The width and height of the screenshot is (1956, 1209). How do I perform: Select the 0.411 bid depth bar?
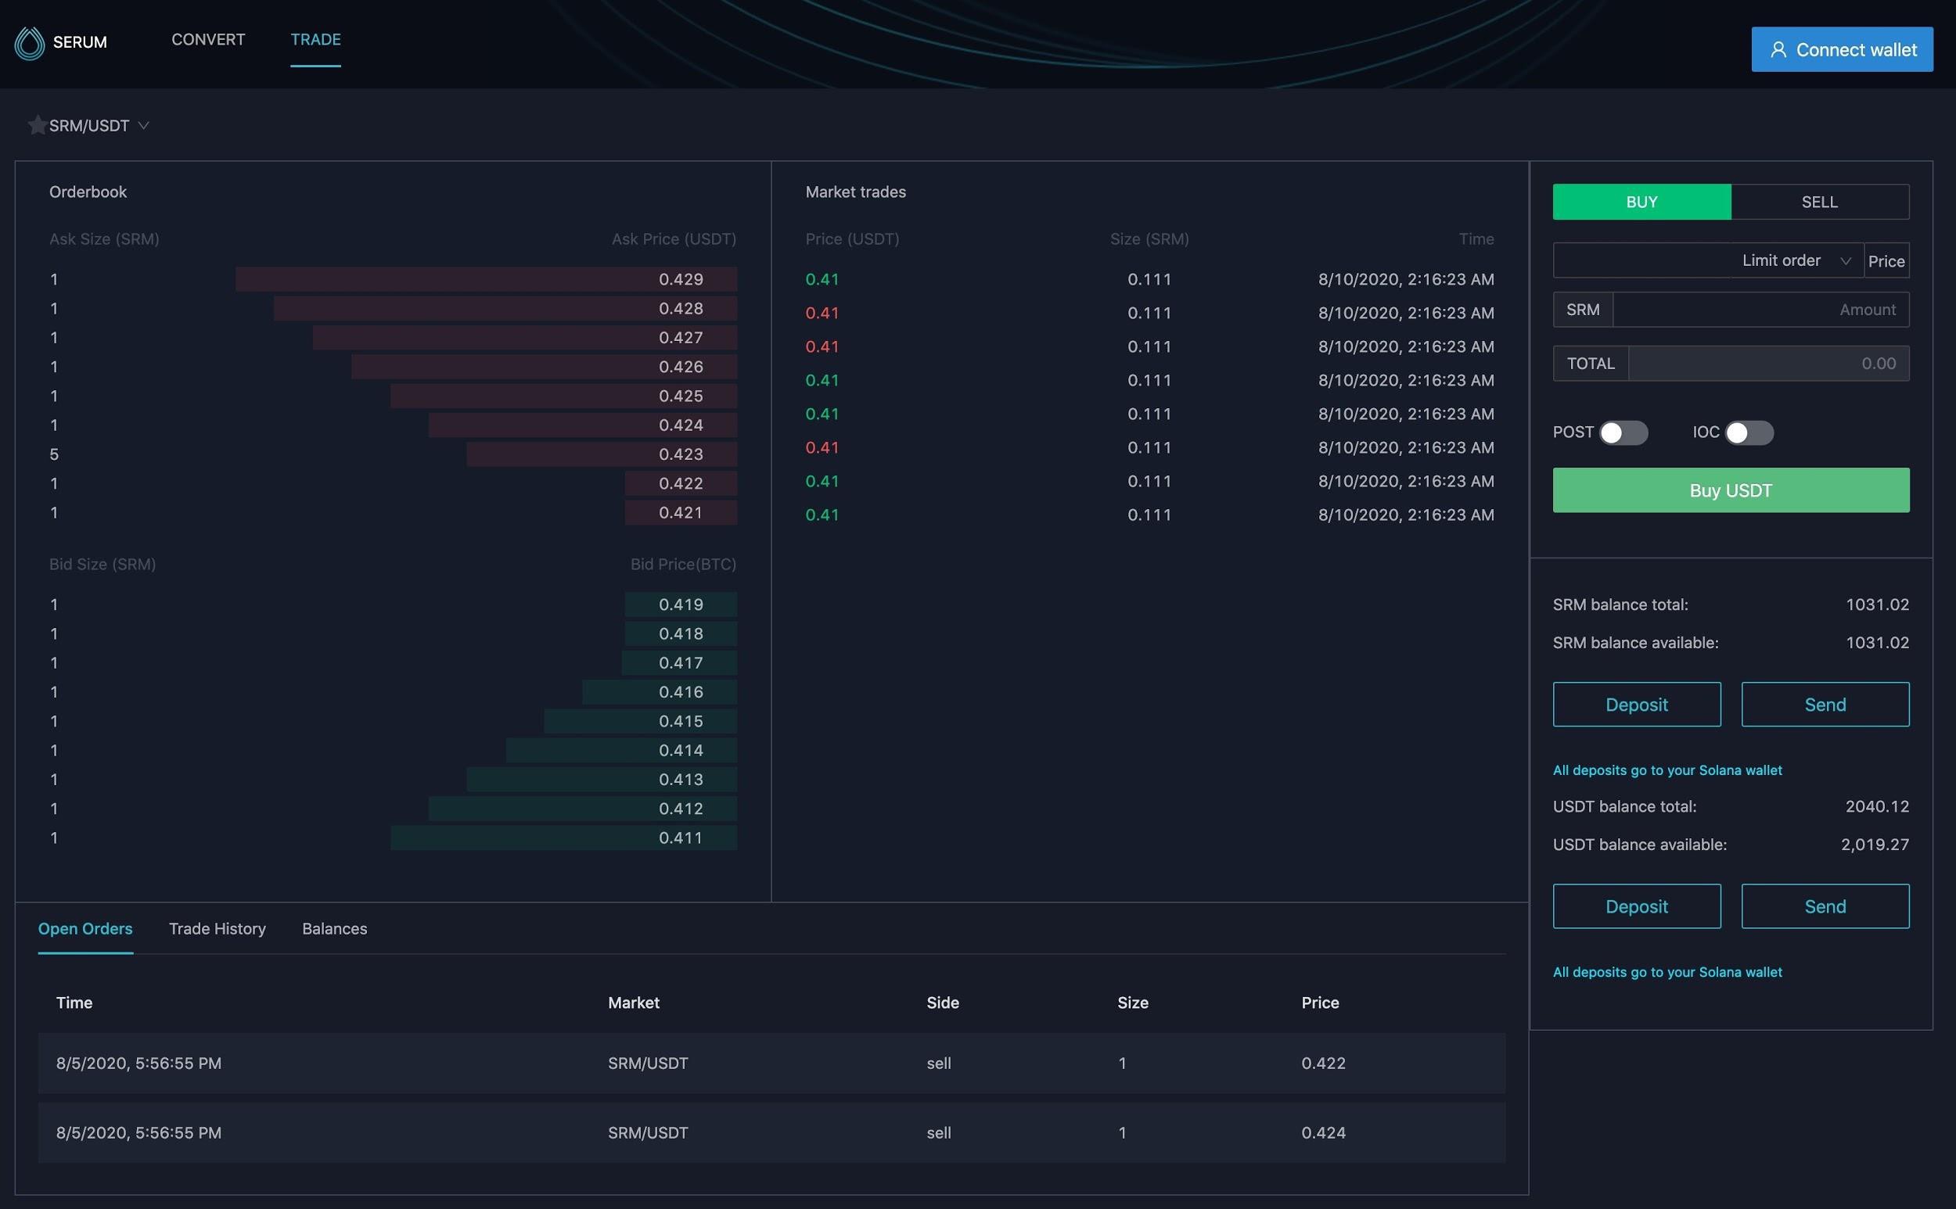pyautogui.click(x=563, y=838)
